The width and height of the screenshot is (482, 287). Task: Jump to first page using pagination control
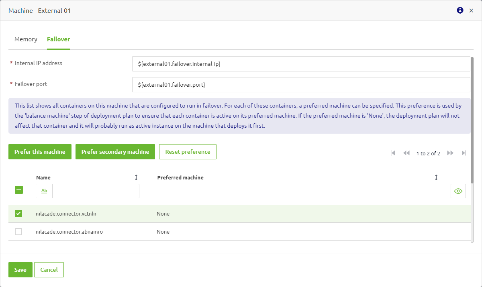(392, 153)
